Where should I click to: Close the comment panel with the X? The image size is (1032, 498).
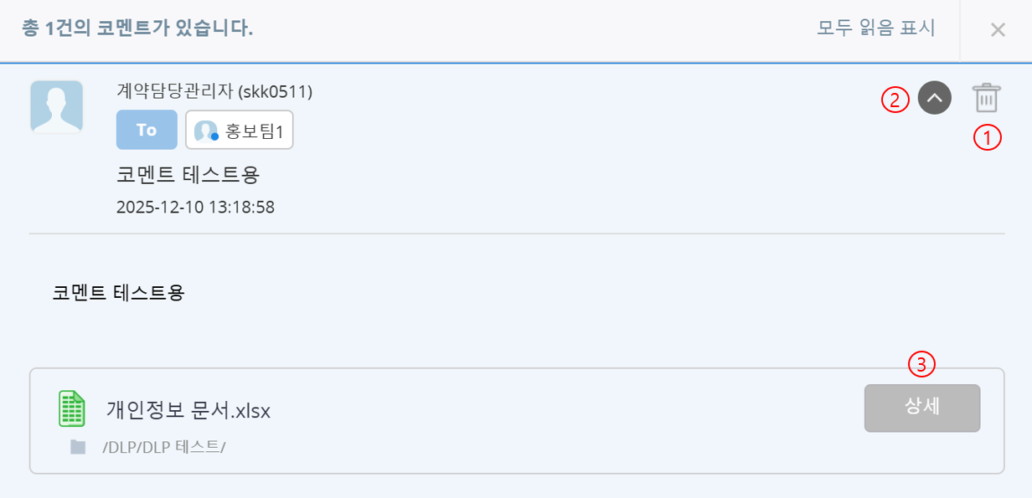(998, 30)
